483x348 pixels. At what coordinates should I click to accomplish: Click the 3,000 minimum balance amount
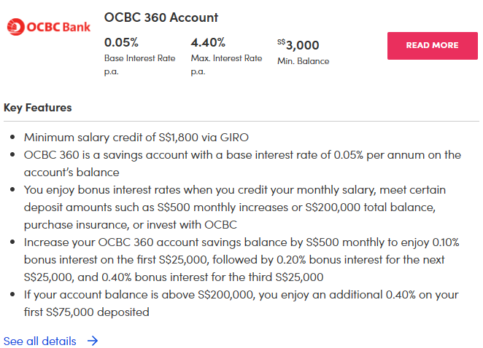pyautogui.click(x=303, y=45)
